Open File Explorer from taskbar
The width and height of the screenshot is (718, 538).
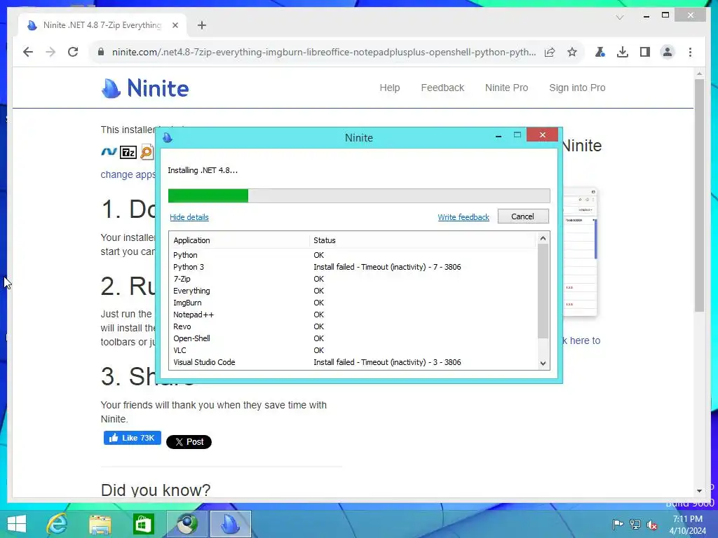100,524
